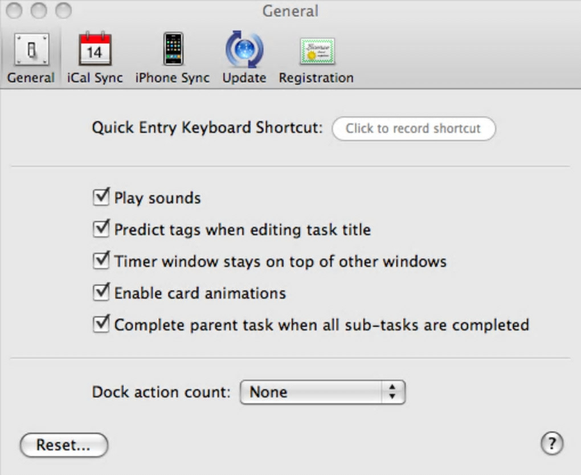
Task: Minimize the General preferences window
Action: click(39, 10)
